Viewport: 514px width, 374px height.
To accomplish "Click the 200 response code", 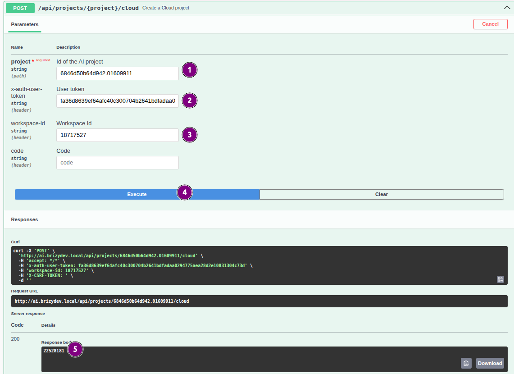I will click(x=15, y=339).
